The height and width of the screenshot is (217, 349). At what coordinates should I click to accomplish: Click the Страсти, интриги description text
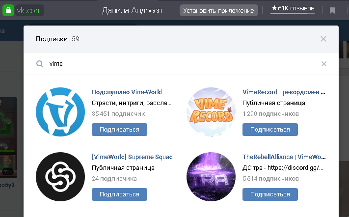[132, 103]
